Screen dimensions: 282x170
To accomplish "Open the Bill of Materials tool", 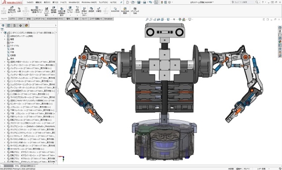I will point(91,10).
